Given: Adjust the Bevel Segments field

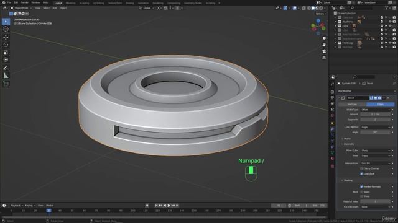Looking at the screenshot, I should (x=375, y=120).
